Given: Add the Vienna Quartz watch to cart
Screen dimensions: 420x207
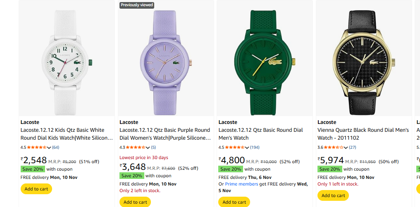Looking at the screenshot, I should [x=333, y=195].
